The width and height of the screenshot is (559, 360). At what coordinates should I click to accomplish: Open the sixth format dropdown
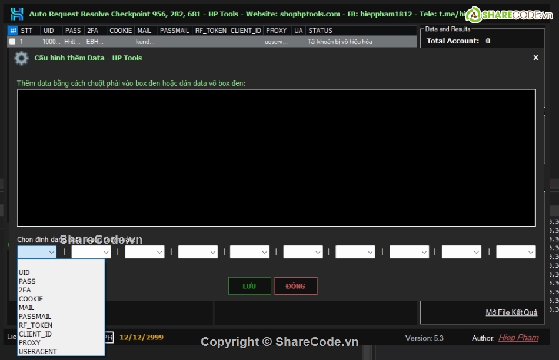click(303, 252)
